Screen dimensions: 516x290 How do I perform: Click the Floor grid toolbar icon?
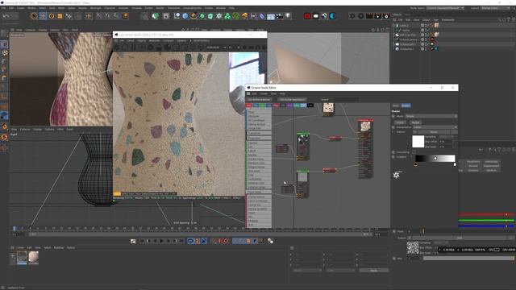tap(271, 16)
